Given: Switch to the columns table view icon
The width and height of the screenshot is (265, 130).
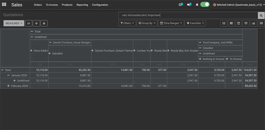Looking at the screenshot, I should click(246, 23).
